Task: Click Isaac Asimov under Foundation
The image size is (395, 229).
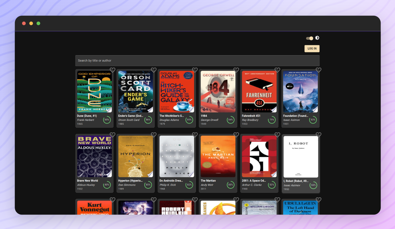Action: pos(292,120)
